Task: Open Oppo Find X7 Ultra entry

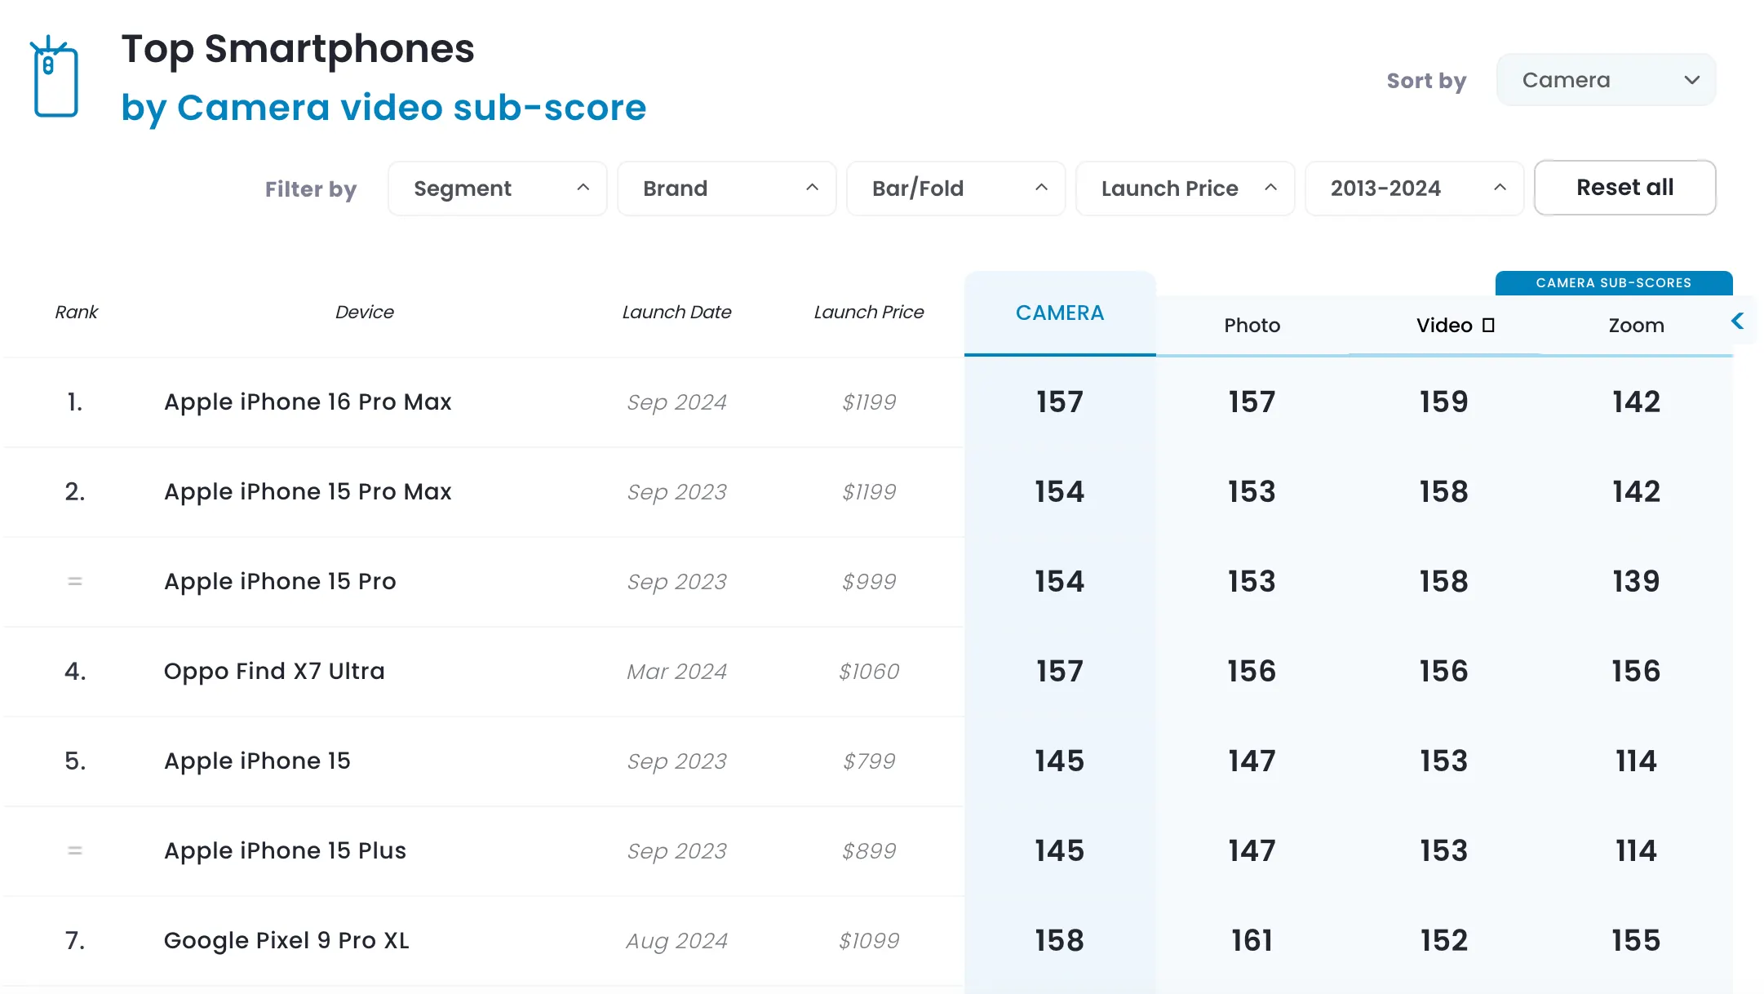Action: coord(274,672)
